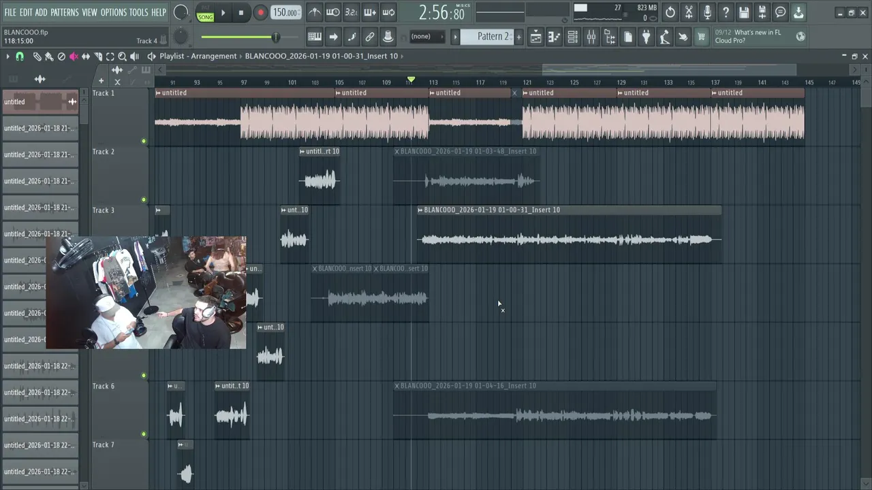Toggle auto-scrolling arrow icon
The height and width of the screenshot is (490, 872).
point(333,37)
